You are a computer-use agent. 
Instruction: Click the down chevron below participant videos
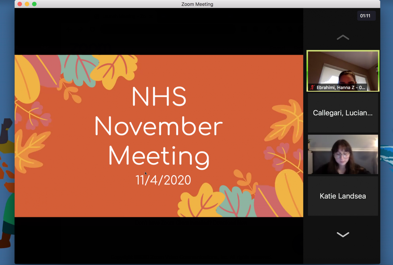pos(343,235)
